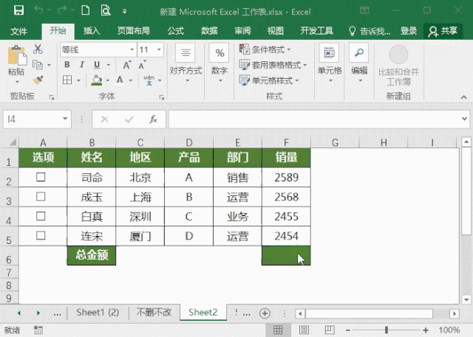Click the 登录 sign-in button
Image resolution: width=473 pixels, height=337 pixels.
coord(409,31)
